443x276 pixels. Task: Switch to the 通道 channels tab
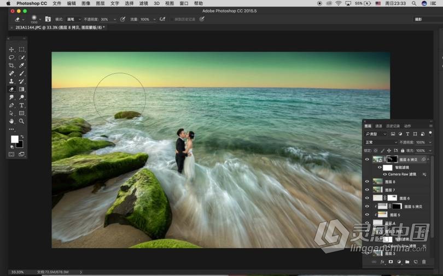378,126
